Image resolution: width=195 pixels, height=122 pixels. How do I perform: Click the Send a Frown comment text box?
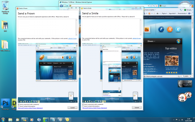click(48, 27)
